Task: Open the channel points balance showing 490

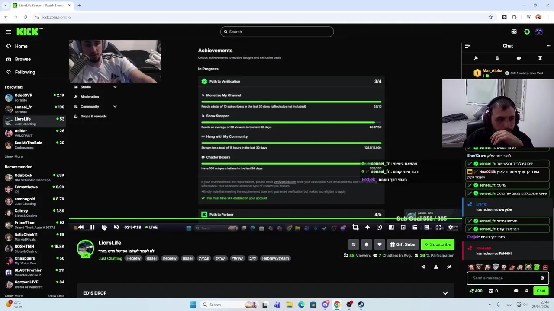Action: point(476,291)
